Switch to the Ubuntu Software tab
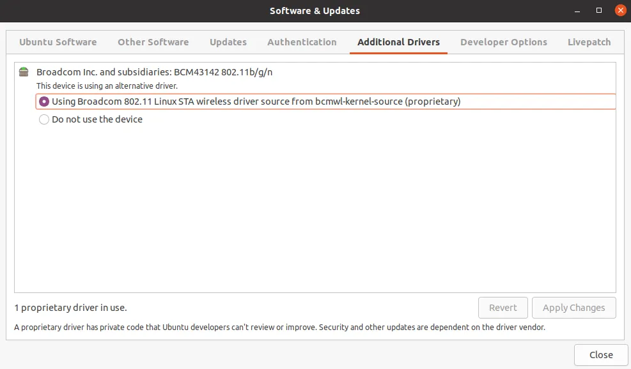Screen dimensions: 631x369 pos(58,41)
